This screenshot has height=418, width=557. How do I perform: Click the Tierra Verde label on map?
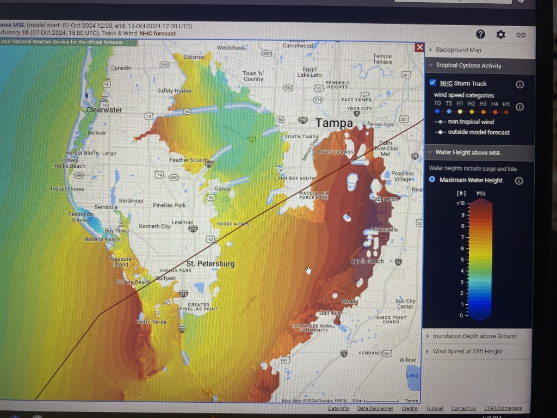coord(151,322)
